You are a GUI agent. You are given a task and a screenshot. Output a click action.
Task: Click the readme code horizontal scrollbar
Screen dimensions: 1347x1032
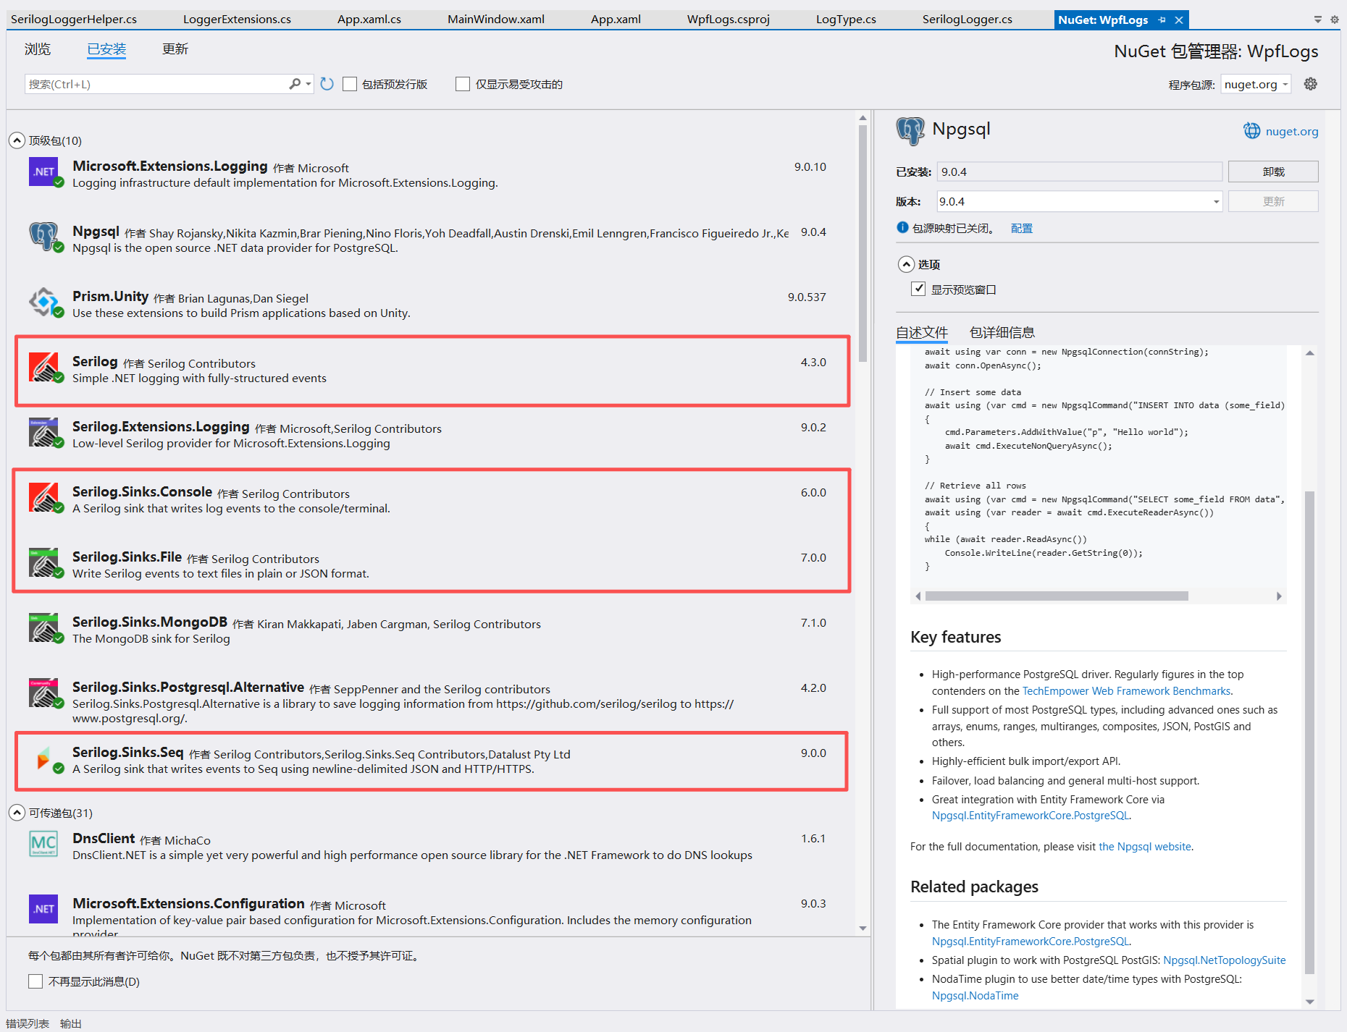1056,596
